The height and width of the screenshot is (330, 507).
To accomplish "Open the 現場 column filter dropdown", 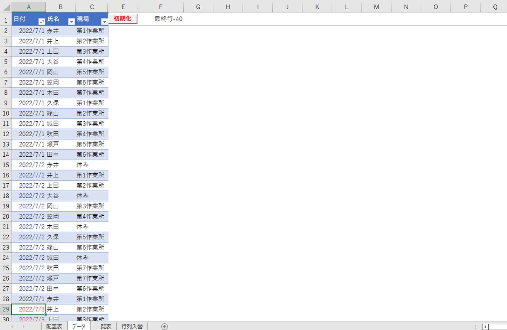I will (x=104, y=22).
